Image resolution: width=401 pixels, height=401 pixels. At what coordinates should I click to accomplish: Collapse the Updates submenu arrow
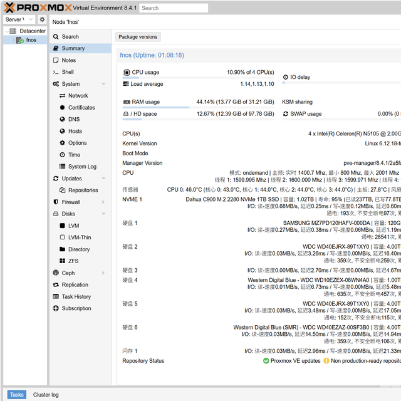[x=103, y=178]
